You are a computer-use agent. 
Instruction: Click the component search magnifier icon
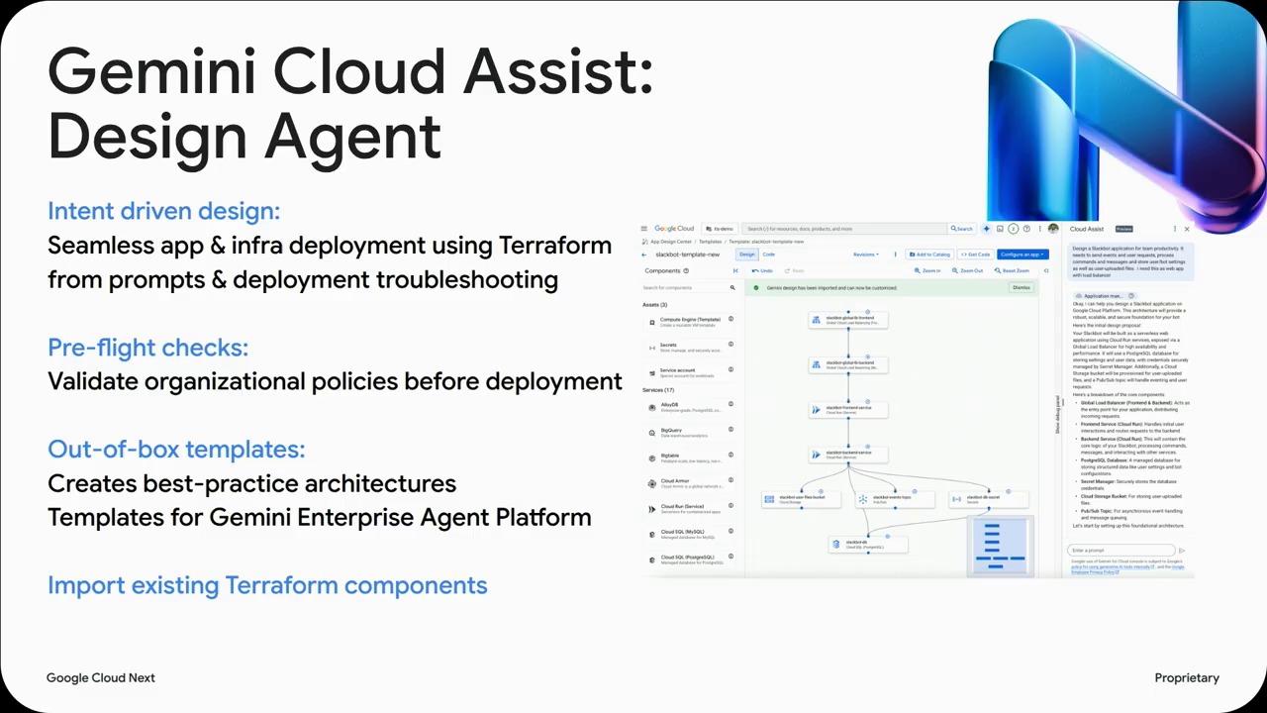click(x=732, y=287)
